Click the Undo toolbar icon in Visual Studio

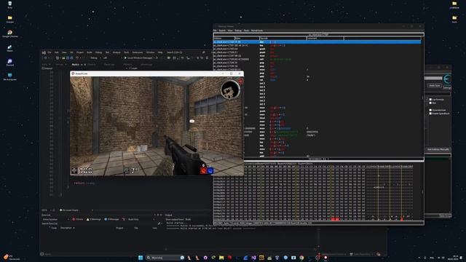[77, 58]
